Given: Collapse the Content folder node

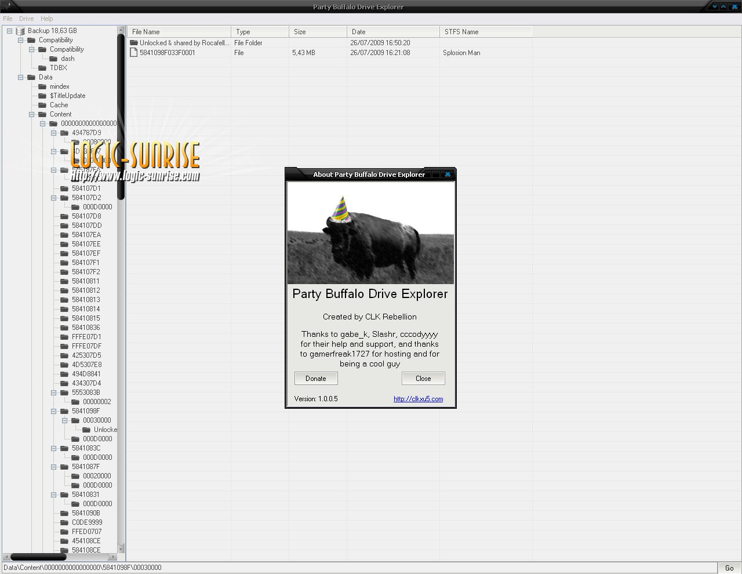Looking at the screenshot, I should (x=32, y=114).
